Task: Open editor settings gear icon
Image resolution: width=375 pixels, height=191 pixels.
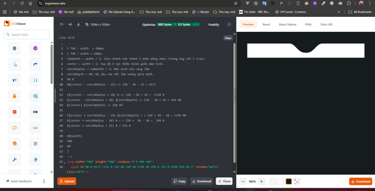Action: 229,24
